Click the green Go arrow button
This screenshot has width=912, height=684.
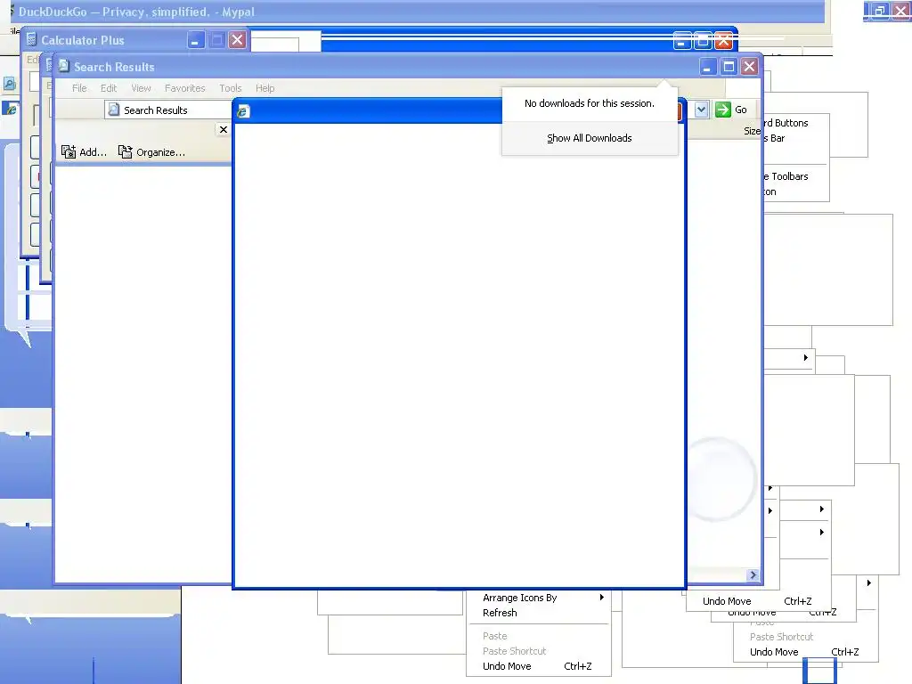click(723, 110)
